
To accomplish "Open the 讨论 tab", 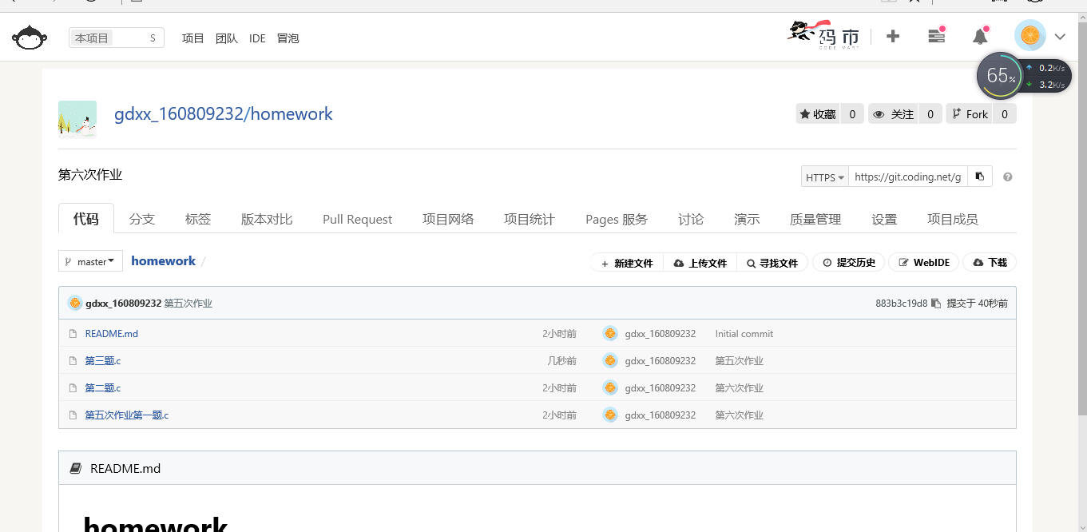I will [x=691, y=219].
